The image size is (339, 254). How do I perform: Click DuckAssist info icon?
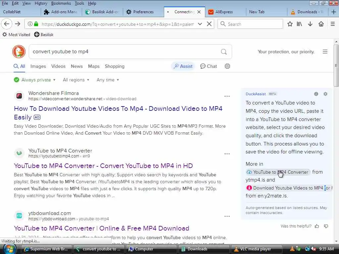(x=316, y=94)
